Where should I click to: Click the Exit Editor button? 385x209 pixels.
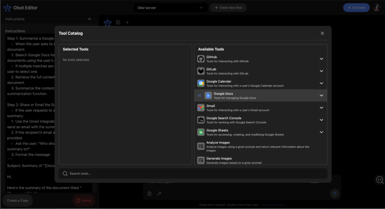(356, 8)
